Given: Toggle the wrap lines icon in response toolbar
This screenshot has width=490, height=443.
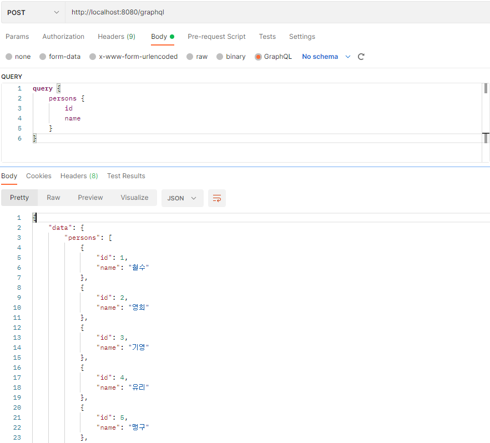Looking at the screenshot, I should [217, 198].
